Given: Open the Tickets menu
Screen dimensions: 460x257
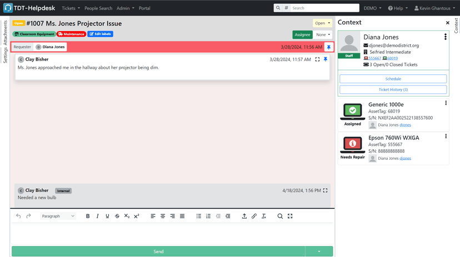Looking at the screenshot, I should point(71,8).
